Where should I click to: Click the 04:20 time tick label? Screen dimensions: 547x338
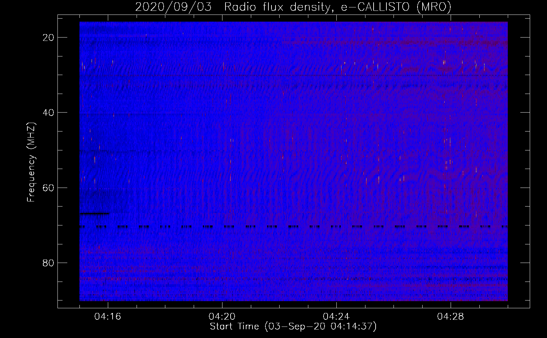(222, 317)
